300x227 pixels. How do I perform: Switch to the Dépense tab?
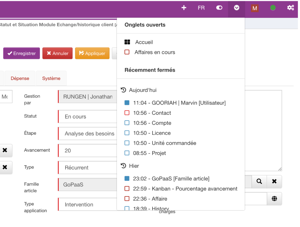20,78
